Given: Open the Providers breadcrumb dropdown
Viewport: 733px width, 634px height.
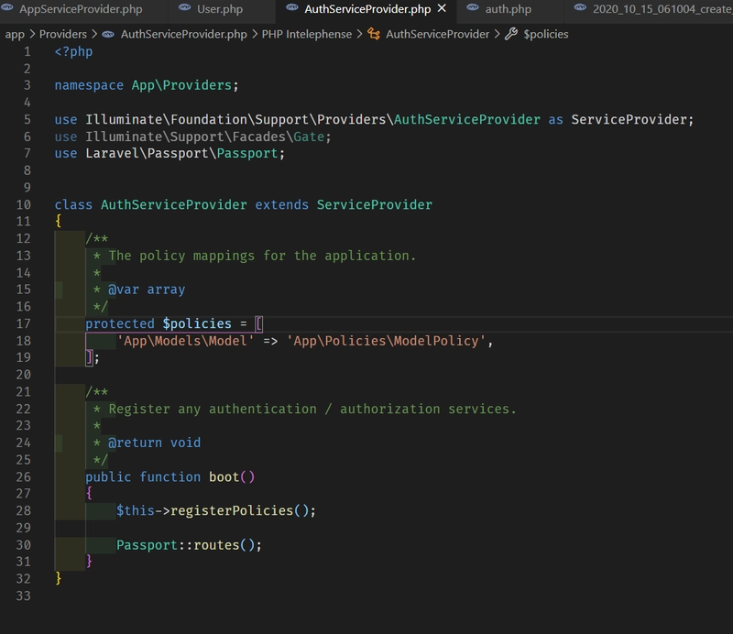Looking at the screenshot, I should click(62, 34).
